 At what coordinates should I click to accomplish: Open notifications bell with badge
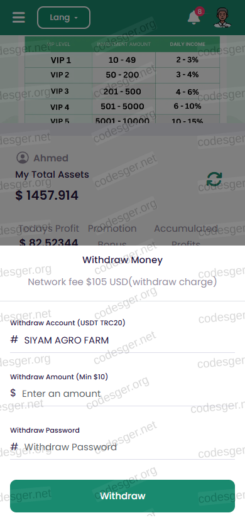tap(195, 16)
